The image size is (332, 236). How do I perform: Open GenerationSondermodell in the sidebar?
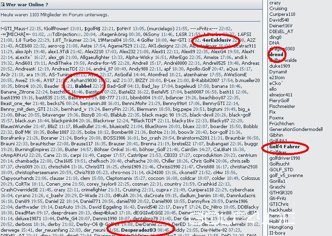[x=296, y=130]
